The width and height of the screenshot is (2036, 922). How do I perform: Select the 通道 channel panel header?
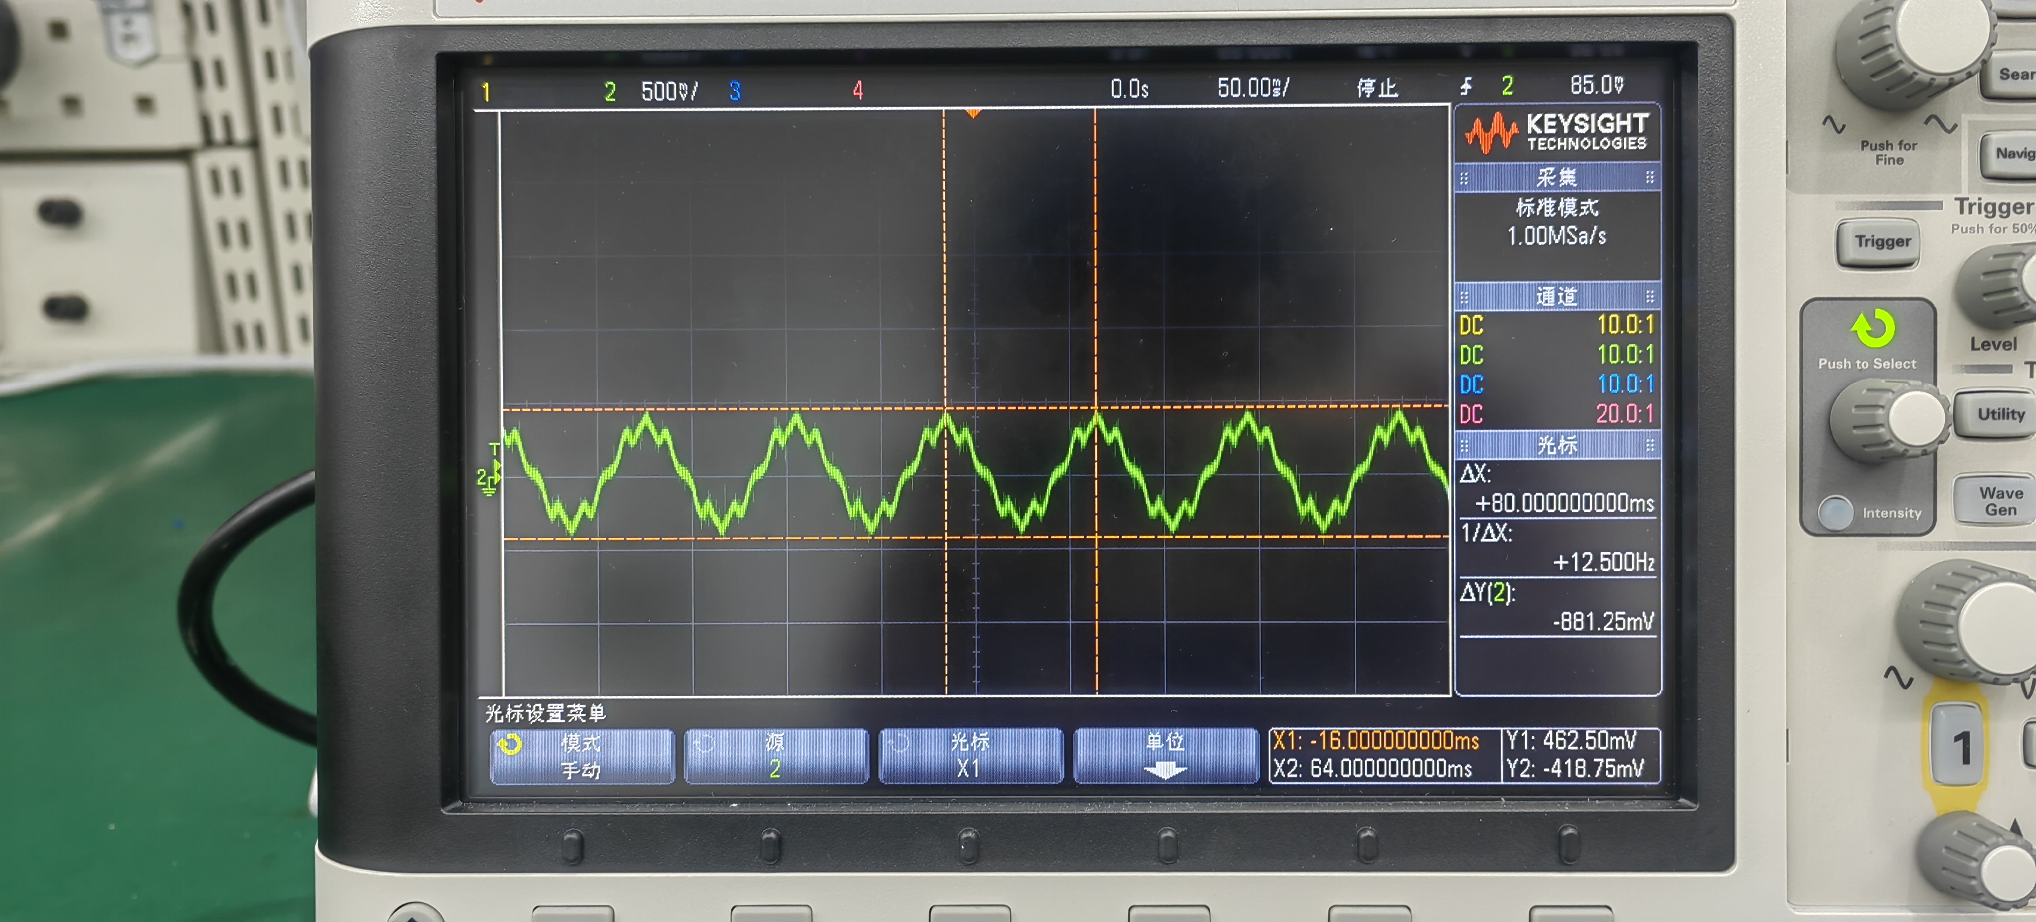pos(1556,296)
